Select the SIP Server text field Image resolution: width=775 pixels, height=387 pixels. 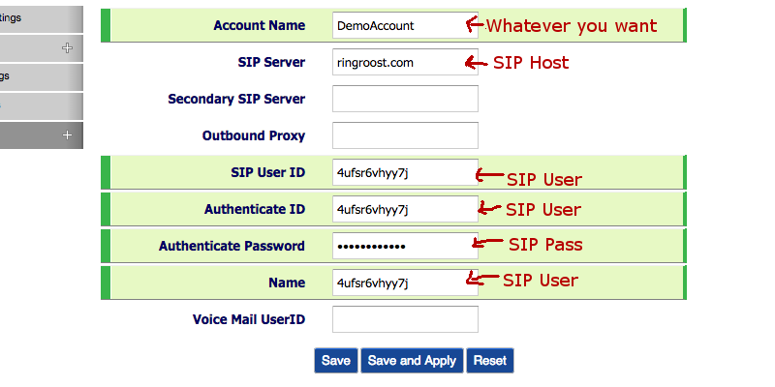click(405, 62)
